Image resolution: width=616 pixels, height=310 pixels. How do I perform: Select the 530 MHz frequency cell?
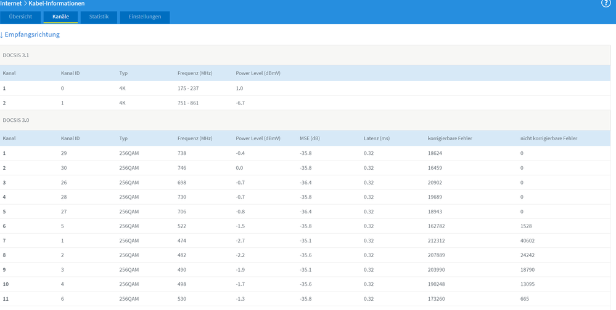pyautogui.click(x=181, y=299)
